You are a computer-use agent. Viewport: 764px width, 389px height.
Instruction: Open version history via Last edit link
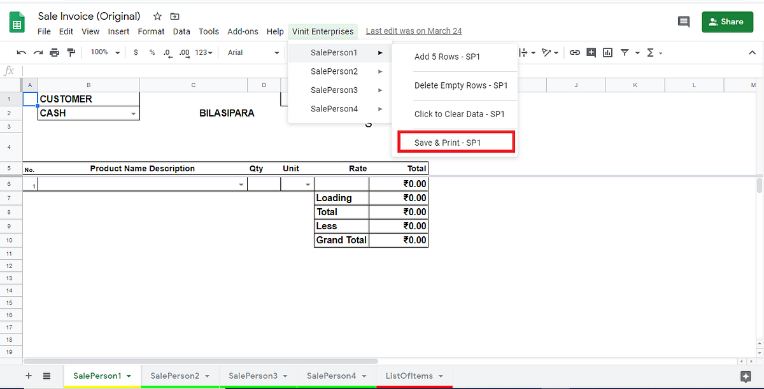click(413, 31)
